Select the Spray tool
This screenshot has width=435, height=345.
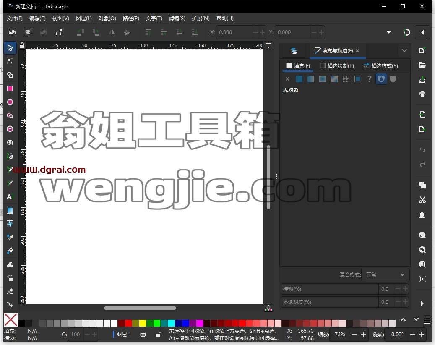pos(10,278)
